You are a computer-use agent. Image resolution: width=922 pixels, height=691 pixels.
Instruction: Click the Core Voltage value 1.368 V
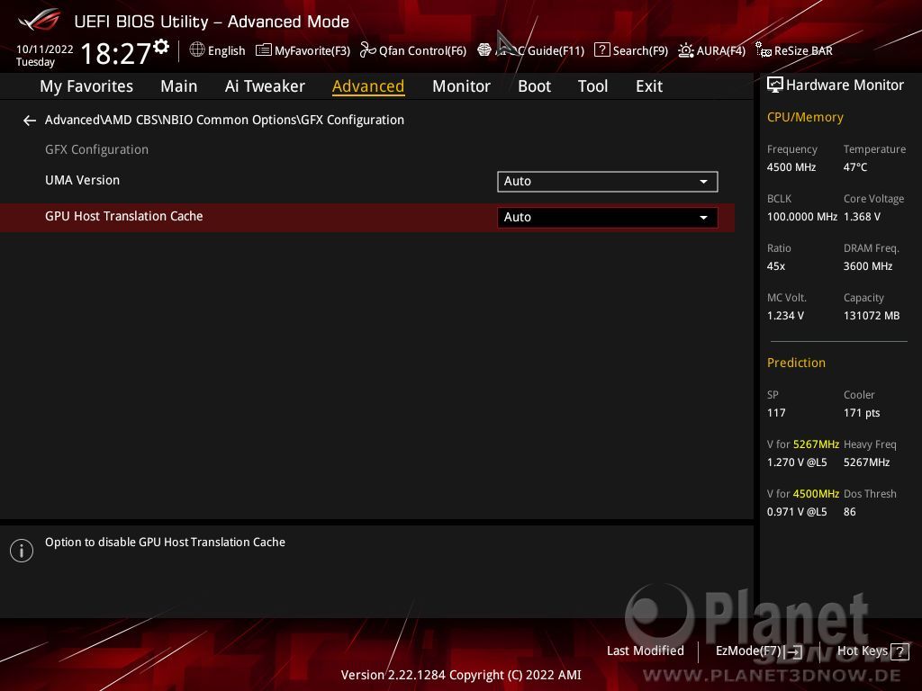point(862,217)
